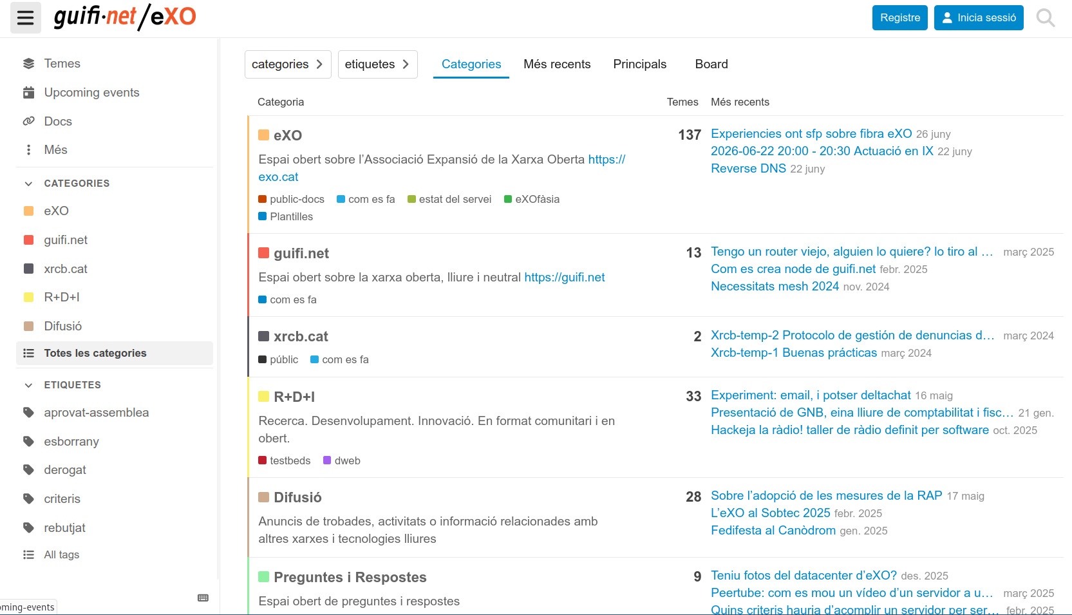1072x615 pixels.
Task: Open the etiquetes filter dropdown
Action: click(x=378, y=64)
